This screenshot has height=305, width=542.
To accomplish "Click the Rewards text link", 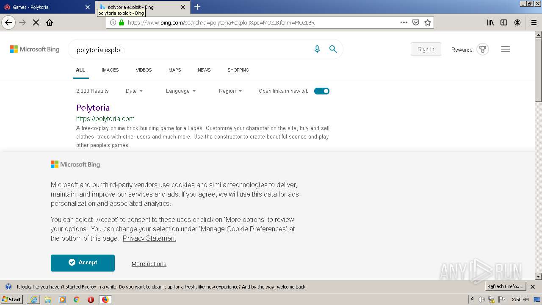I will [x=462, y=50].
